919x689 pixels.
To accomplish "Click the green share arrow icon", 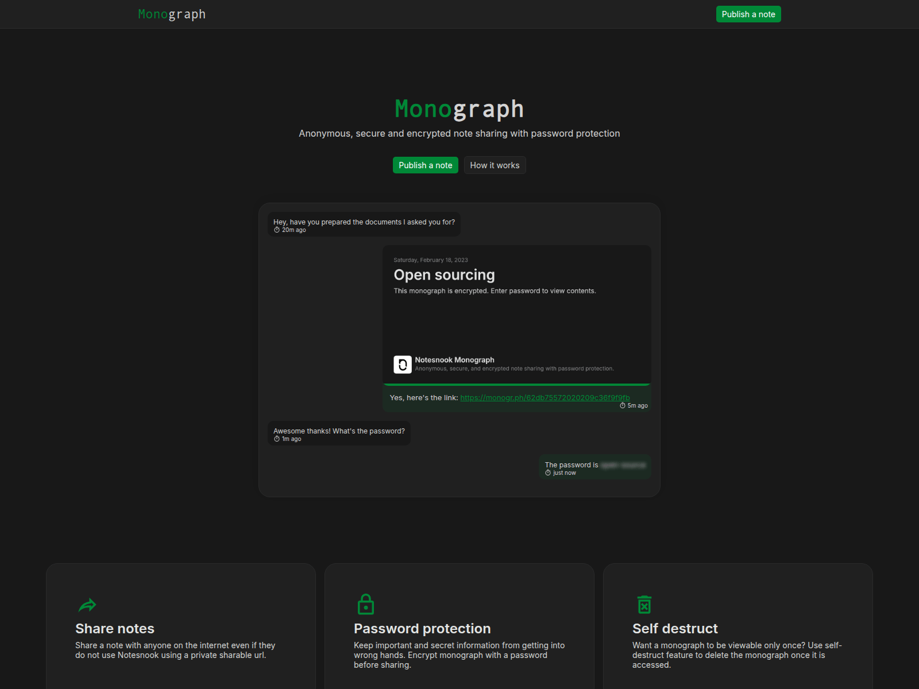I will 87,605.
